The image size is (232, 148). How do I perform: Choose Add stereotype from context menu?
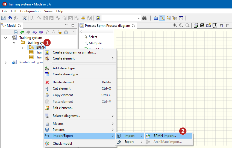point(80,68)
